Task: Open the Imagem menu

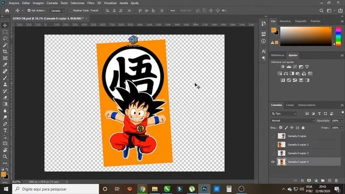Action: coord(38,3)
